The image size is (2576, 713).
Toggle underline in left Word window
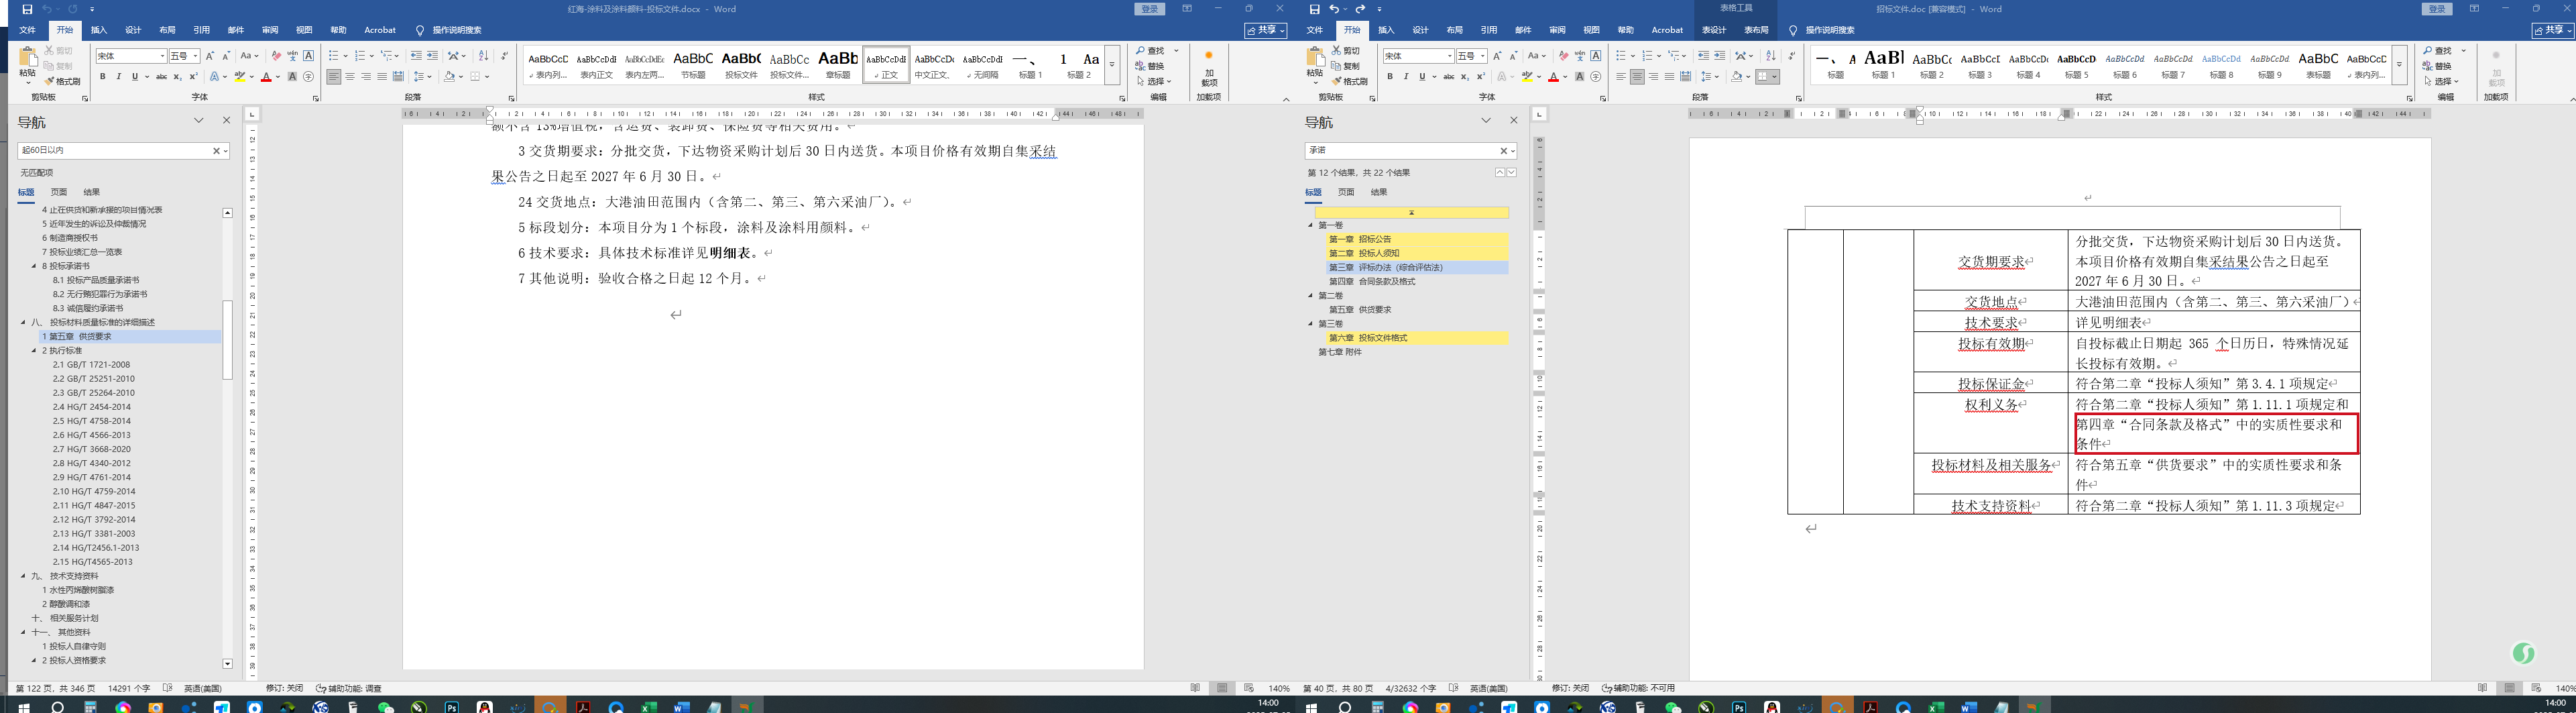click(134, 77)
